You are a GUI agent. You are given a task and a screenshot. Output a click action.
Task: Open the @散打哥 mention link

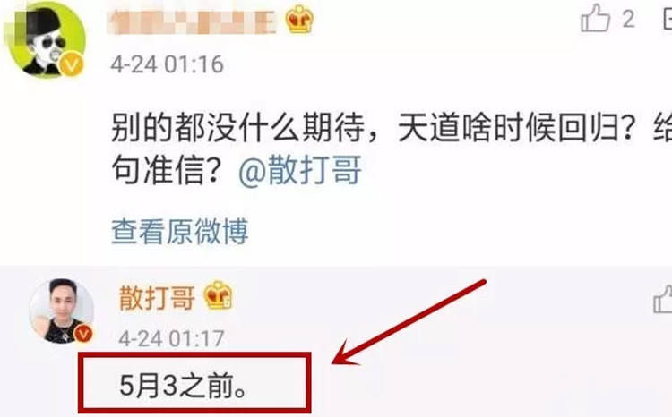coord(300,170)
